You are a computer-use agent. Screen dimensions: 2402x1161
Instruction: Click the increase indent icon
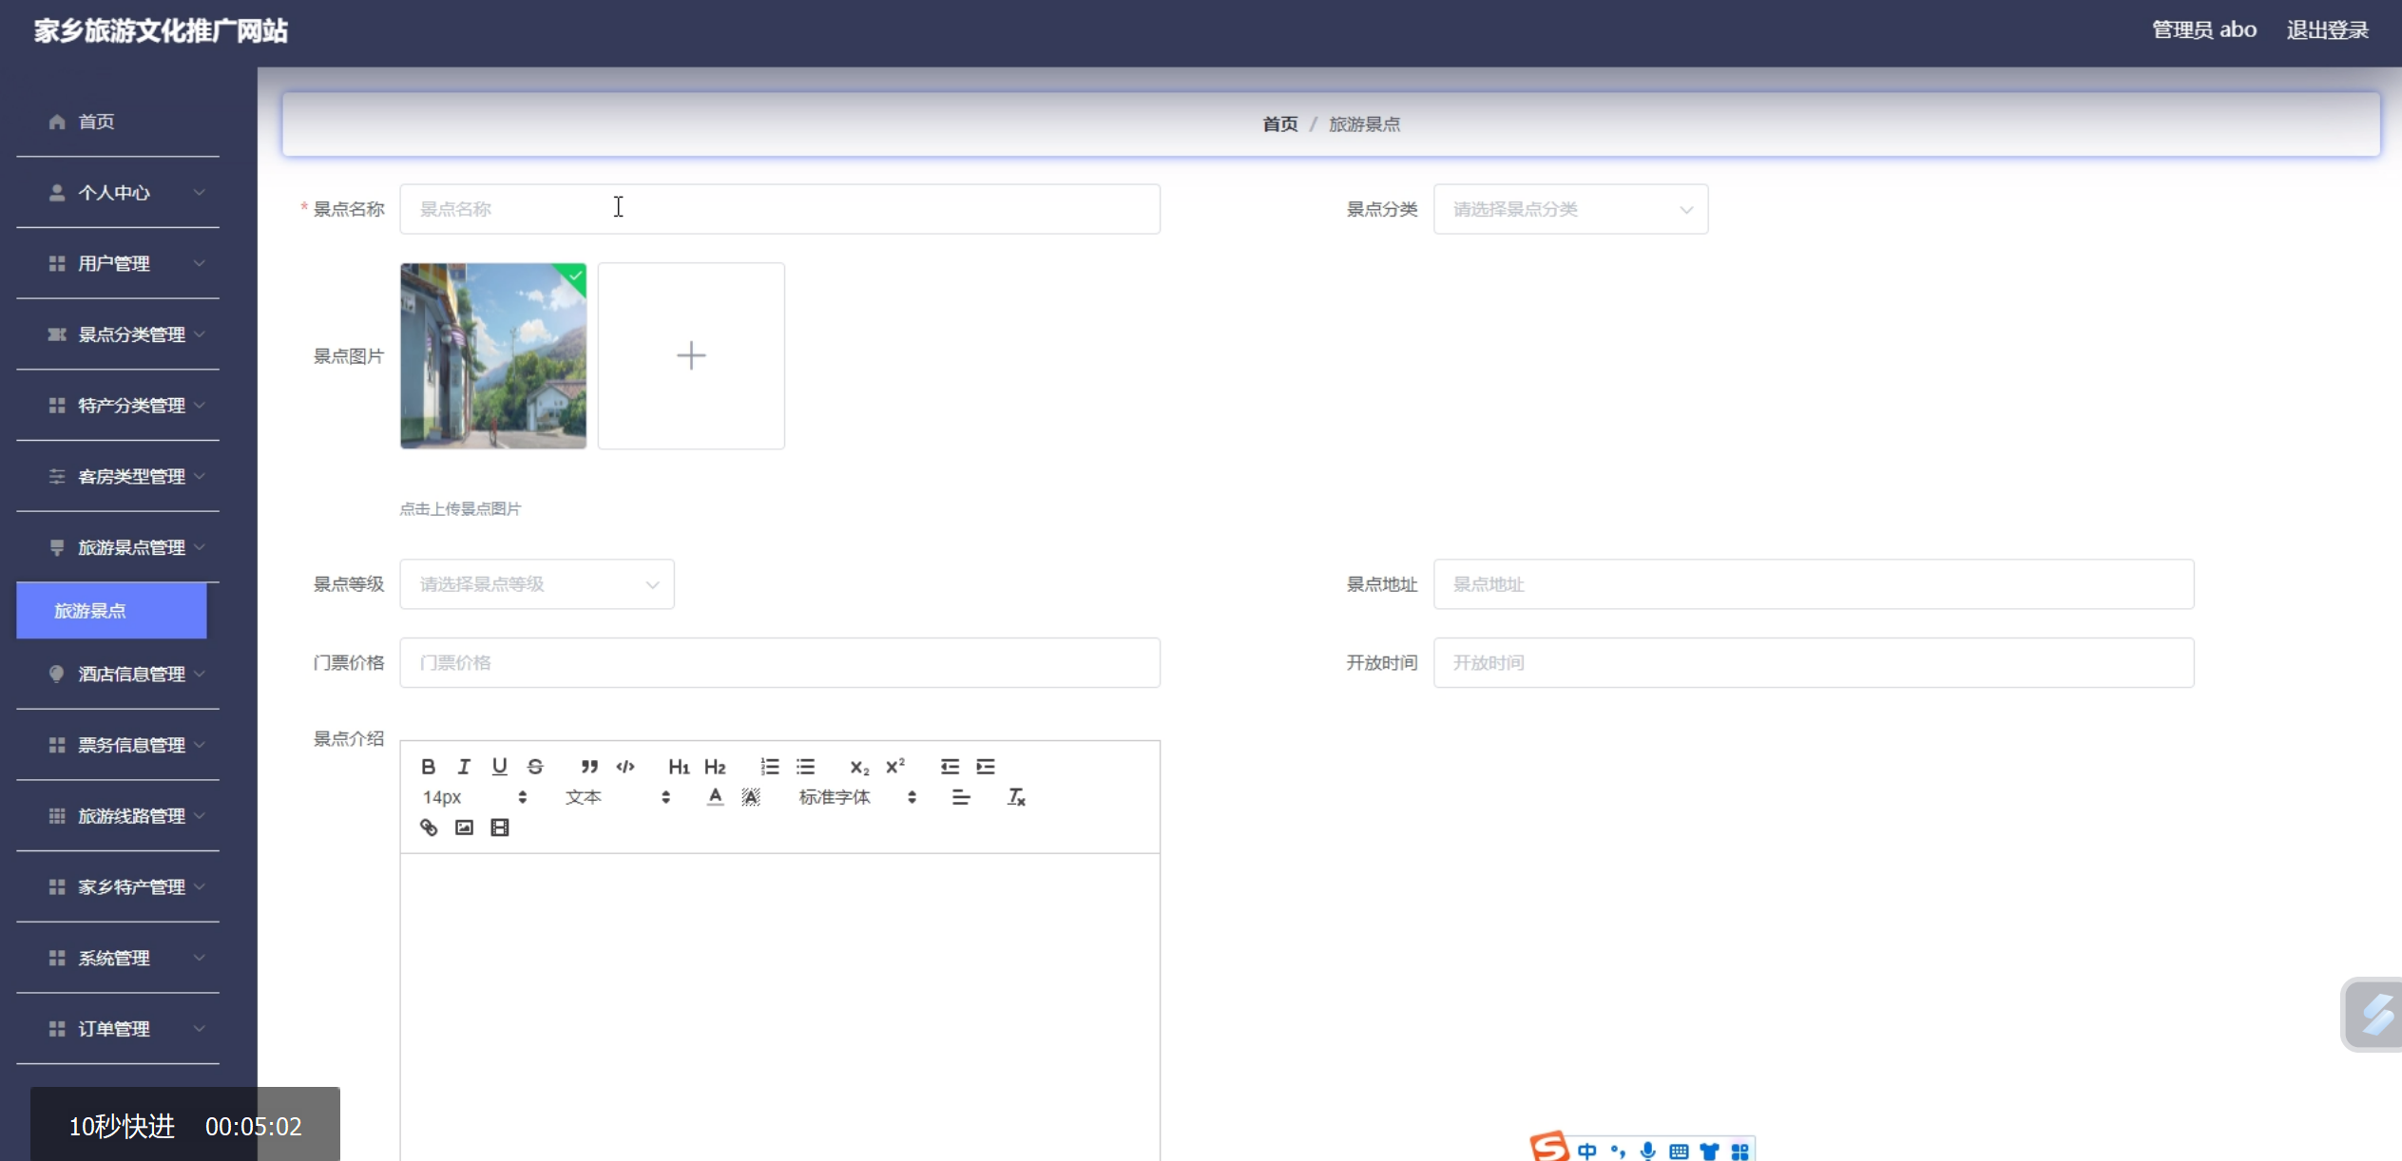[x=986, y=767]
